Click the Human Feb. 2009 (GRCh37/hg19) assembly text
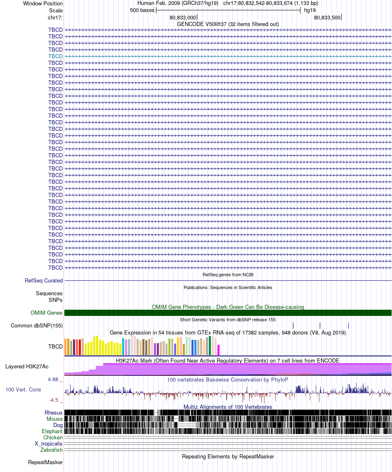Image resolution: width=392 pixels, height=472 pixels. 177,3
